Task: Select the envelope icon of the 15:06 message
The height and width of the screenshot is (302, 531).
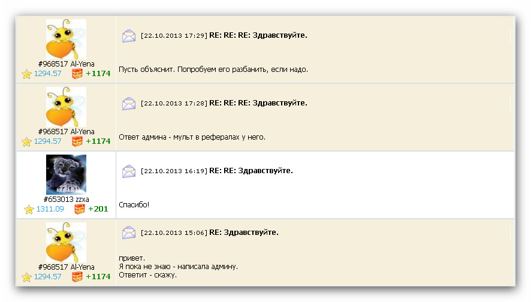Action: click(129, 232)
